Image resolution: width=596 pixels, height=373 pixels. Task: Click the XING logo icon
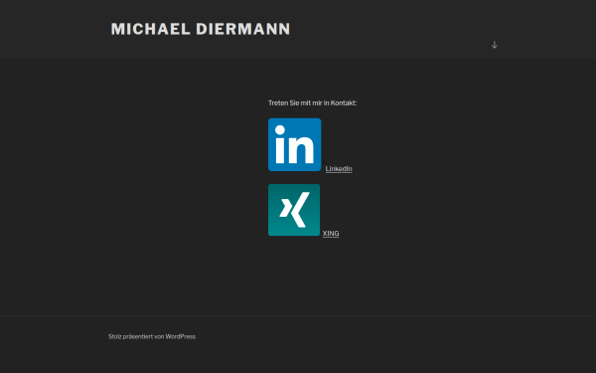[x=294, y=210]
